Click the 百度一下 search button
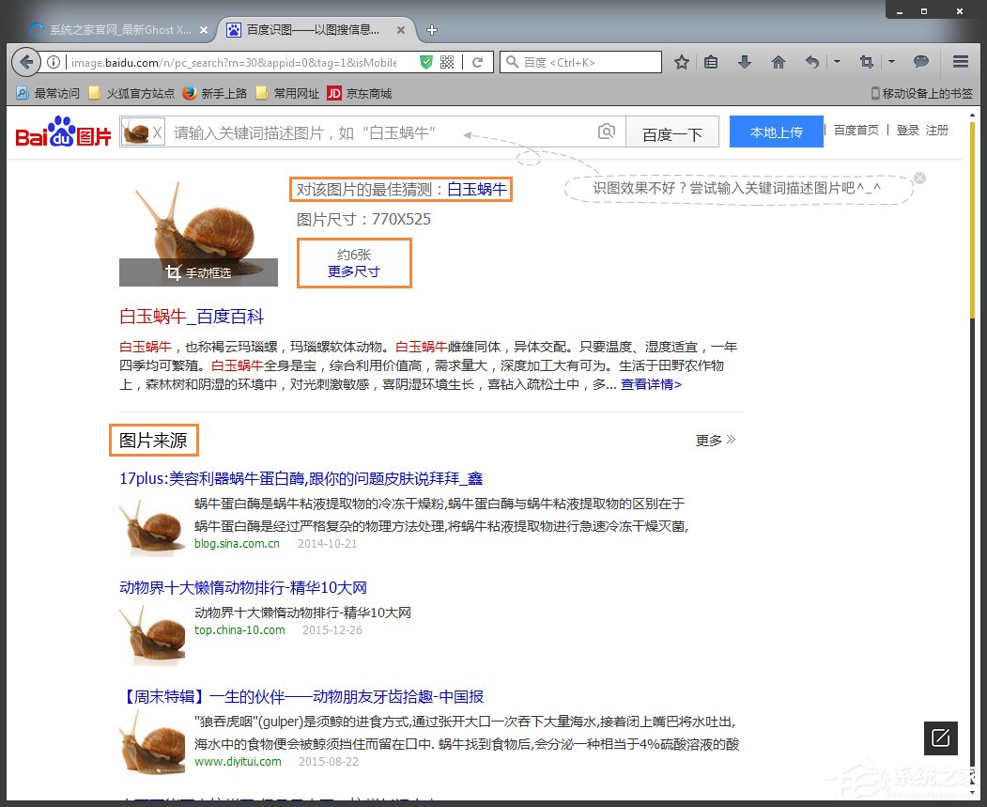 tap(672, 131)
